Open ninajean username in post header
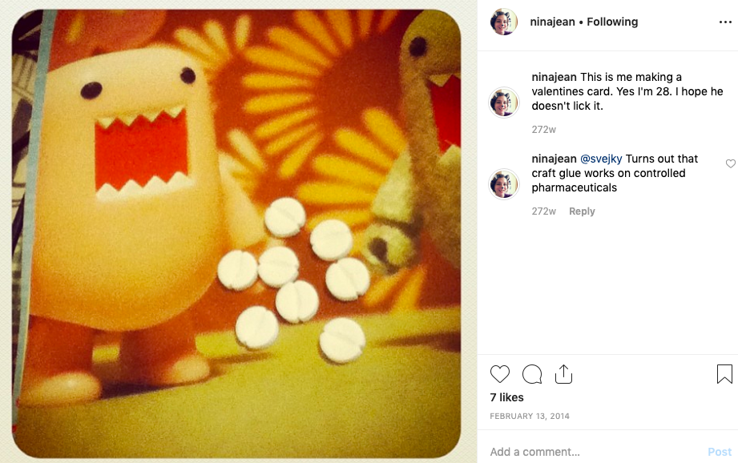This screenshot has width=738, height=463. click(552, 22)
